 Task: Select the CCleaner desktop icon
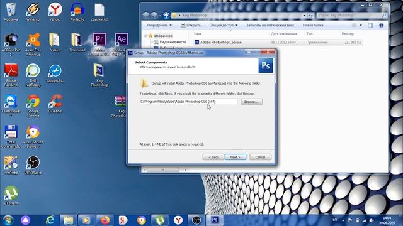click(x=55, y=104)
